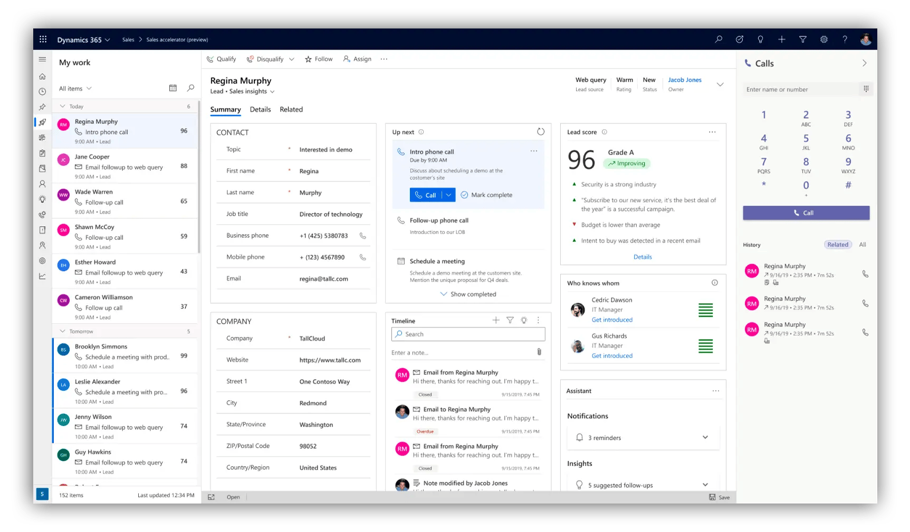The width and height of the screenshot is (910, 532).
Task: Add a new timeline record with plus
Action: click(x=495, y=320)
